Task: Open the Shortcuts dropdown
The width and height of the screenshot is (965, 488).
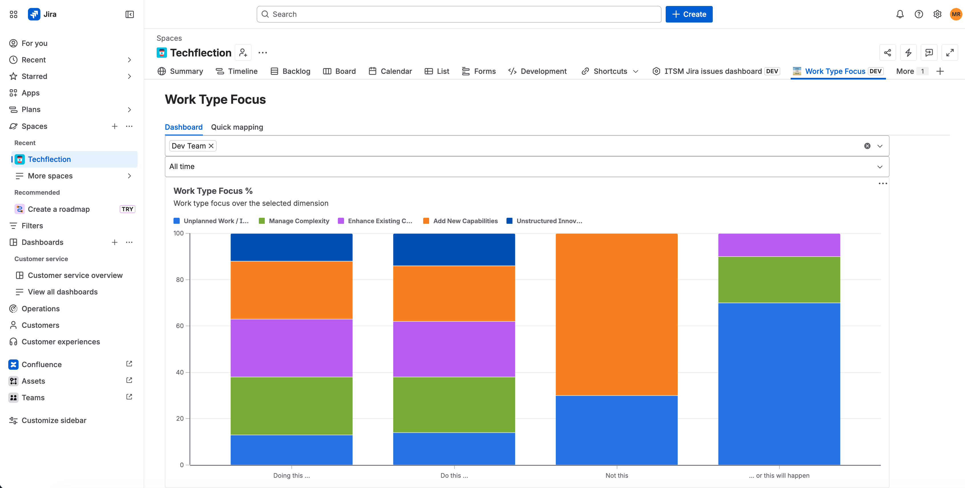Action: [x=610, y=71]
